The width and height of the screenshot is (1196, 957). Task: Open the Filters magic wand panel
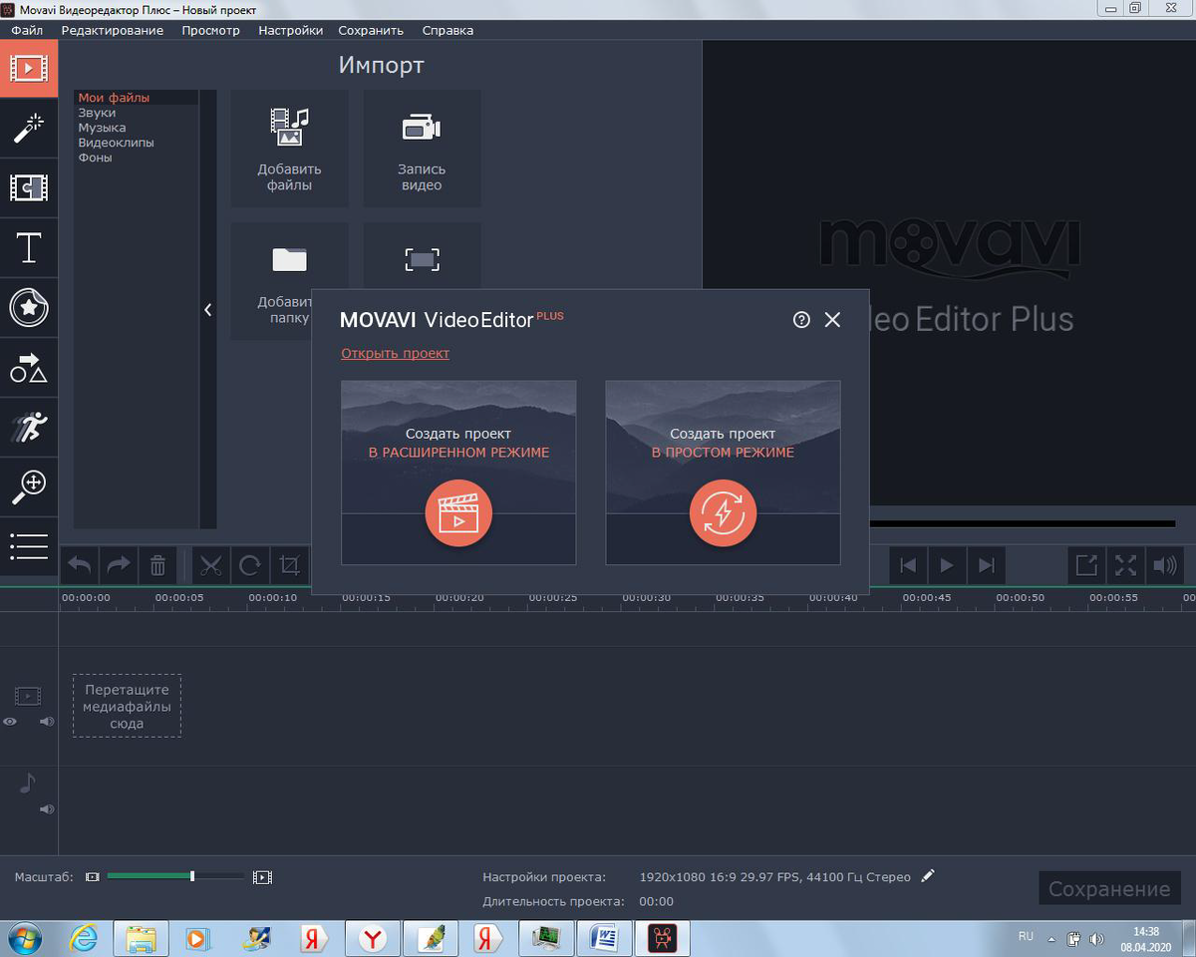click(x=29, y=128)
